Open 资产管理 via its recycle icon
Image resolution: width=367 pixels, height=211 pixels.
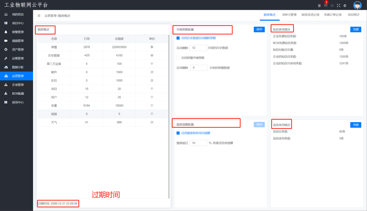pos(6,49)
